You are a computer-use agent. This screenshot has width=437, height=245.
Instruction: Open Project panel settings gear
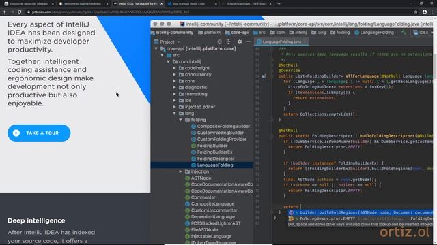tap(240, 42)
